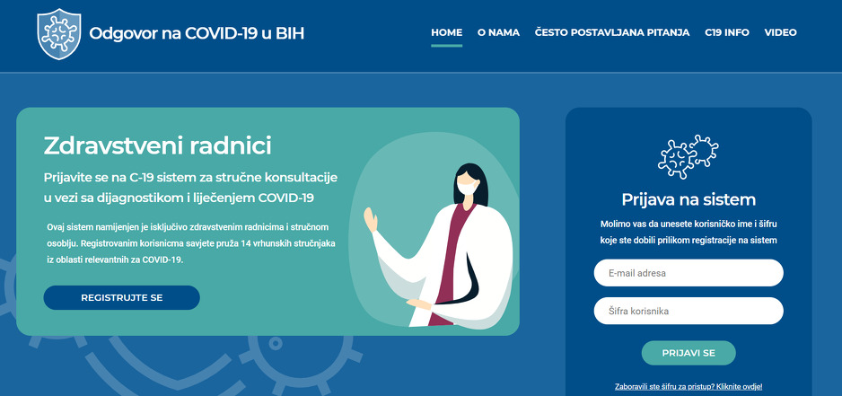Focus the E-mail adresa field
The image size is (842, 396).
point(689,273)
